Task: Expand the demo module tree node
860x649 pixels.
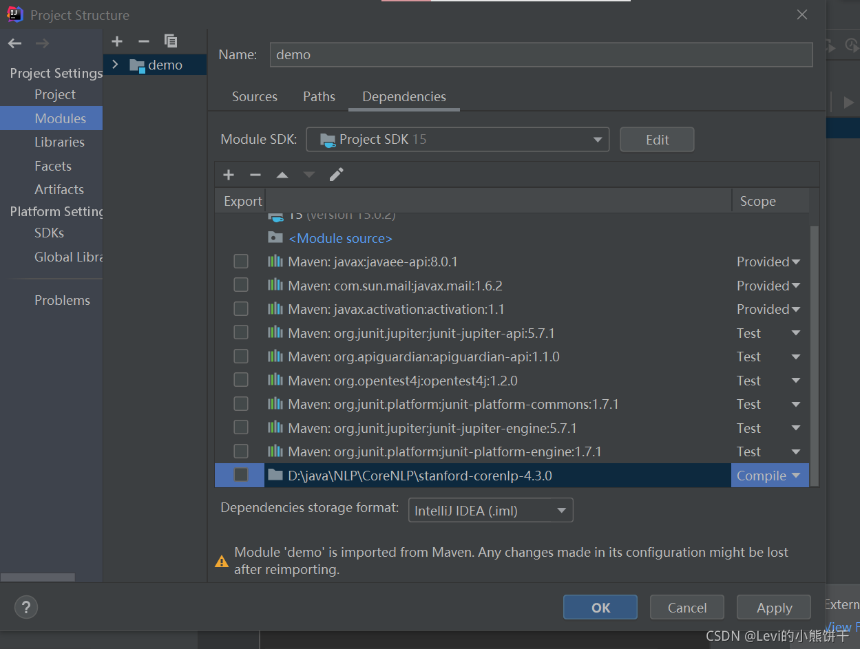Action: point(115,65)
